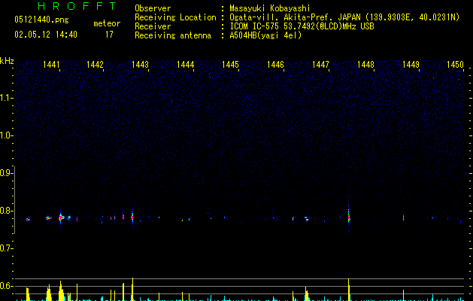The width and height of the screenshot is (473, 301).
Task: Click the date stamp 02.05.12 14:40
Action: coord(46,35)
